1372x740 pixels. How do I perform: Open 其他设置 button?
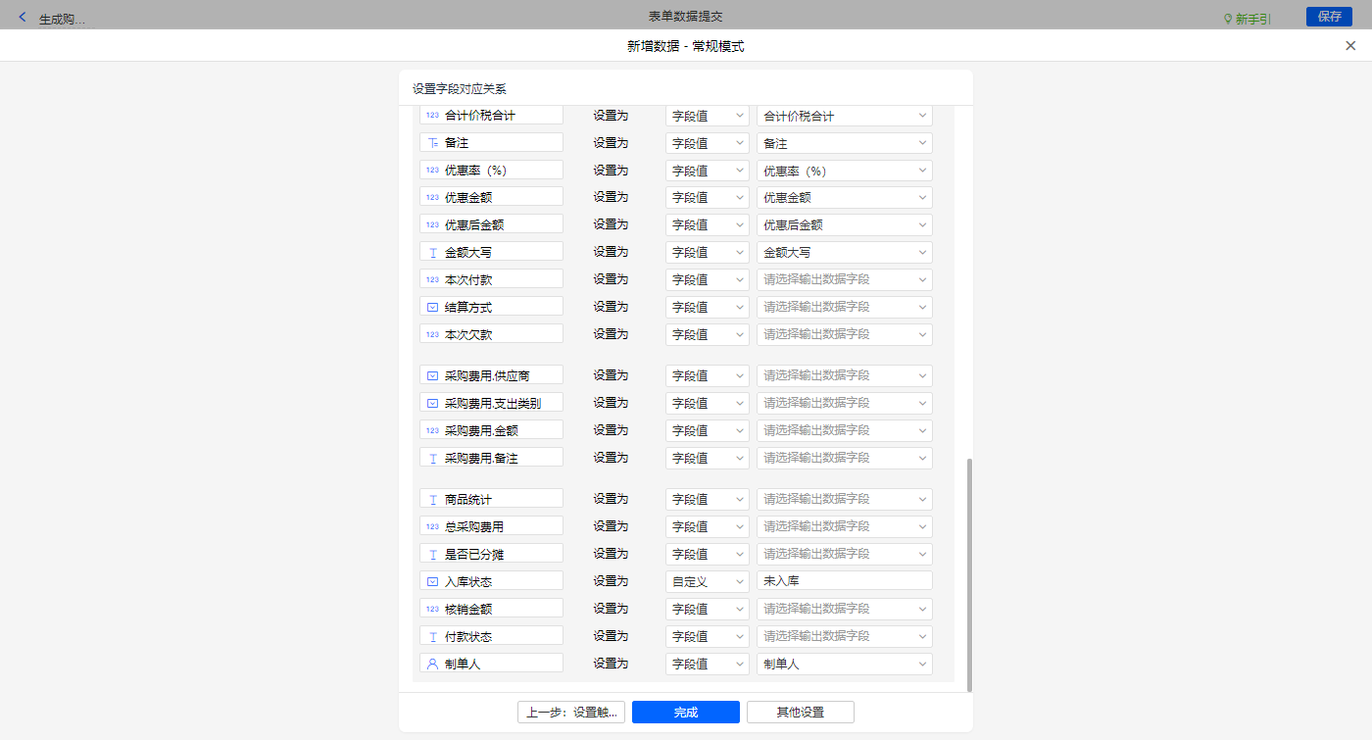(x=800, y=713)
